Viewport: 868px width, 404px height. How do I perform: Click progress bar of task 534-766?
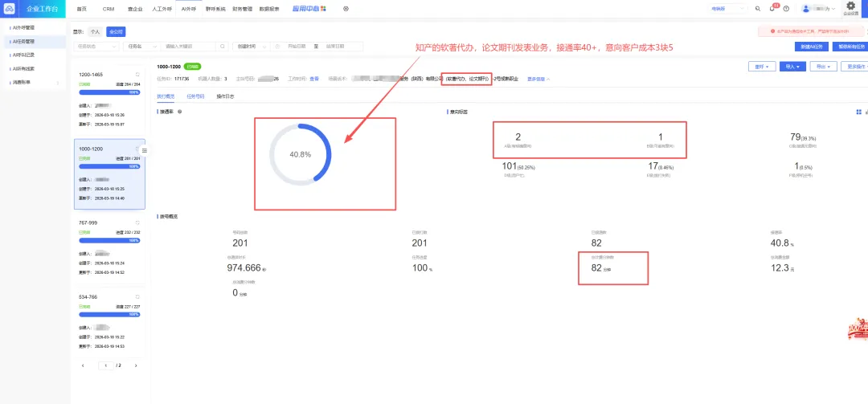coord(109,314)
